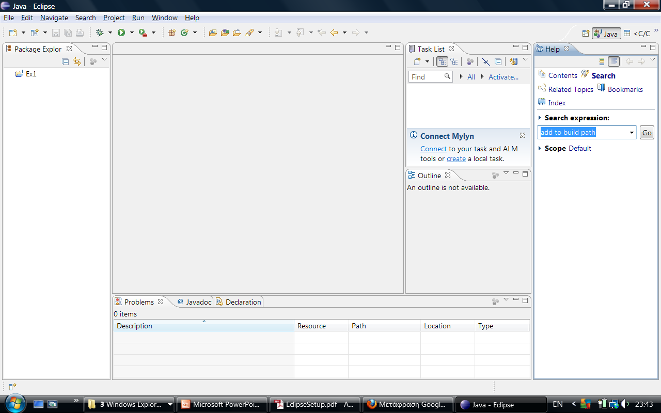Open the New Java Class dropdown arrow
661x413 pixels.
[x=195, y=33]
